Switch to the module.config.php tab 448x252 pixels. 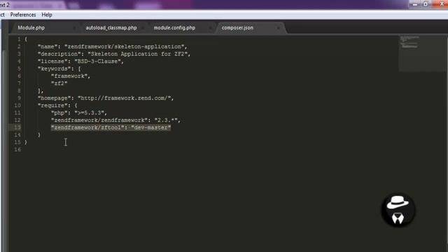(174, 28)
